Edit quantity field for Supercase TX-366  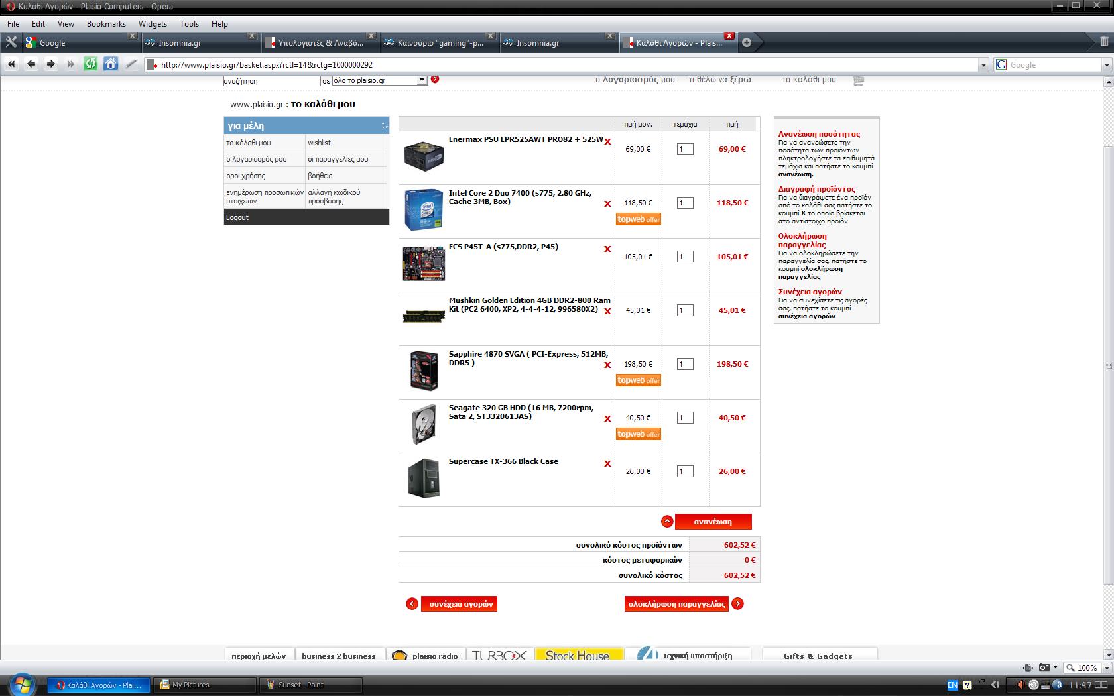coord(685,471)
